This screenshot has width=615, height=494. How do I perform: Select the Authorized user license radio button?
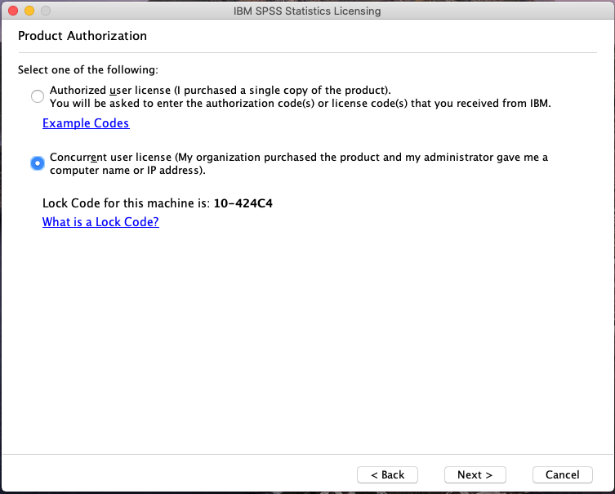(x=37, y=96)
